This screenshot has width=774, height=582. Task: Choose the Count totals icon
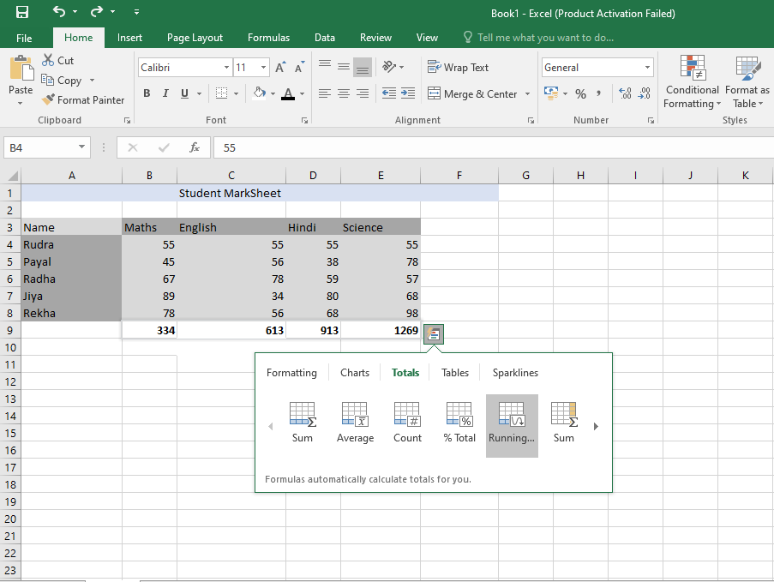coord(407,414)
